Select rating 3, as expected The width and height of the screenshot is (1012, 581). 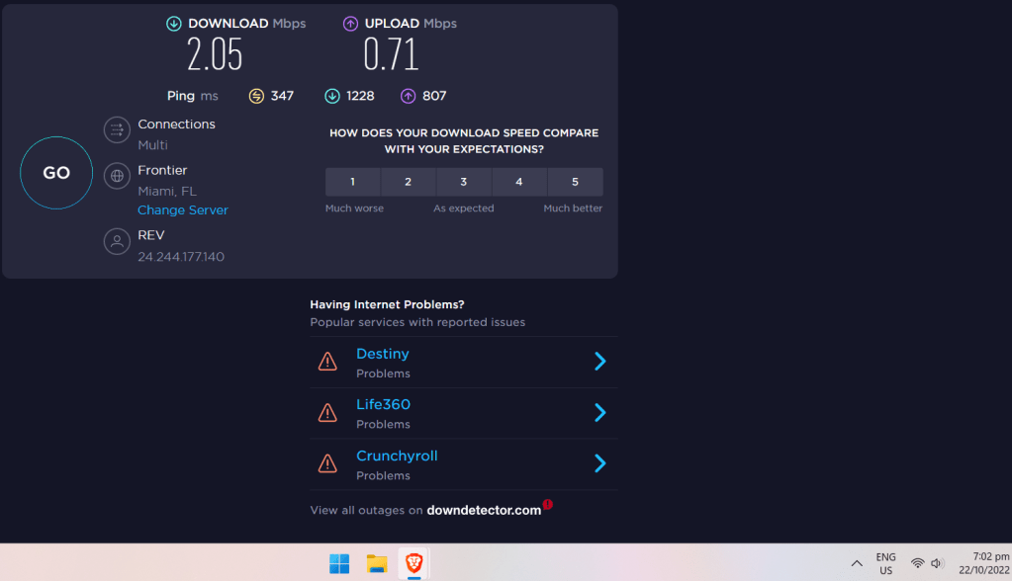coord(463,182)
